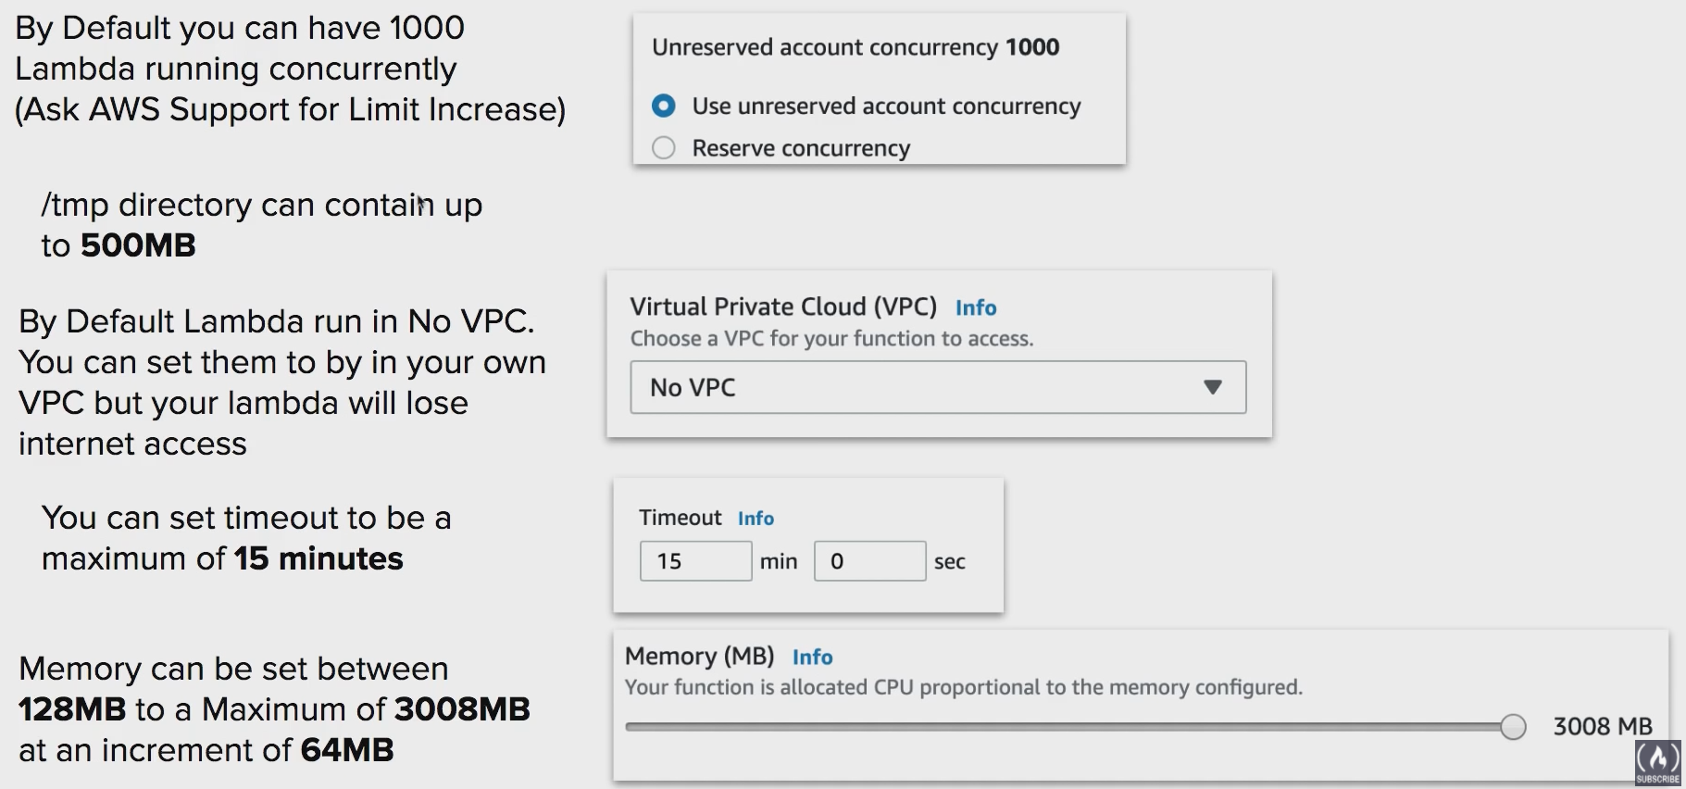Image resolution: width=1686 pixels, height=789 pixels.
Task: Select the Use unreserved account concurrency radio
Action: [x=663, y=106]
